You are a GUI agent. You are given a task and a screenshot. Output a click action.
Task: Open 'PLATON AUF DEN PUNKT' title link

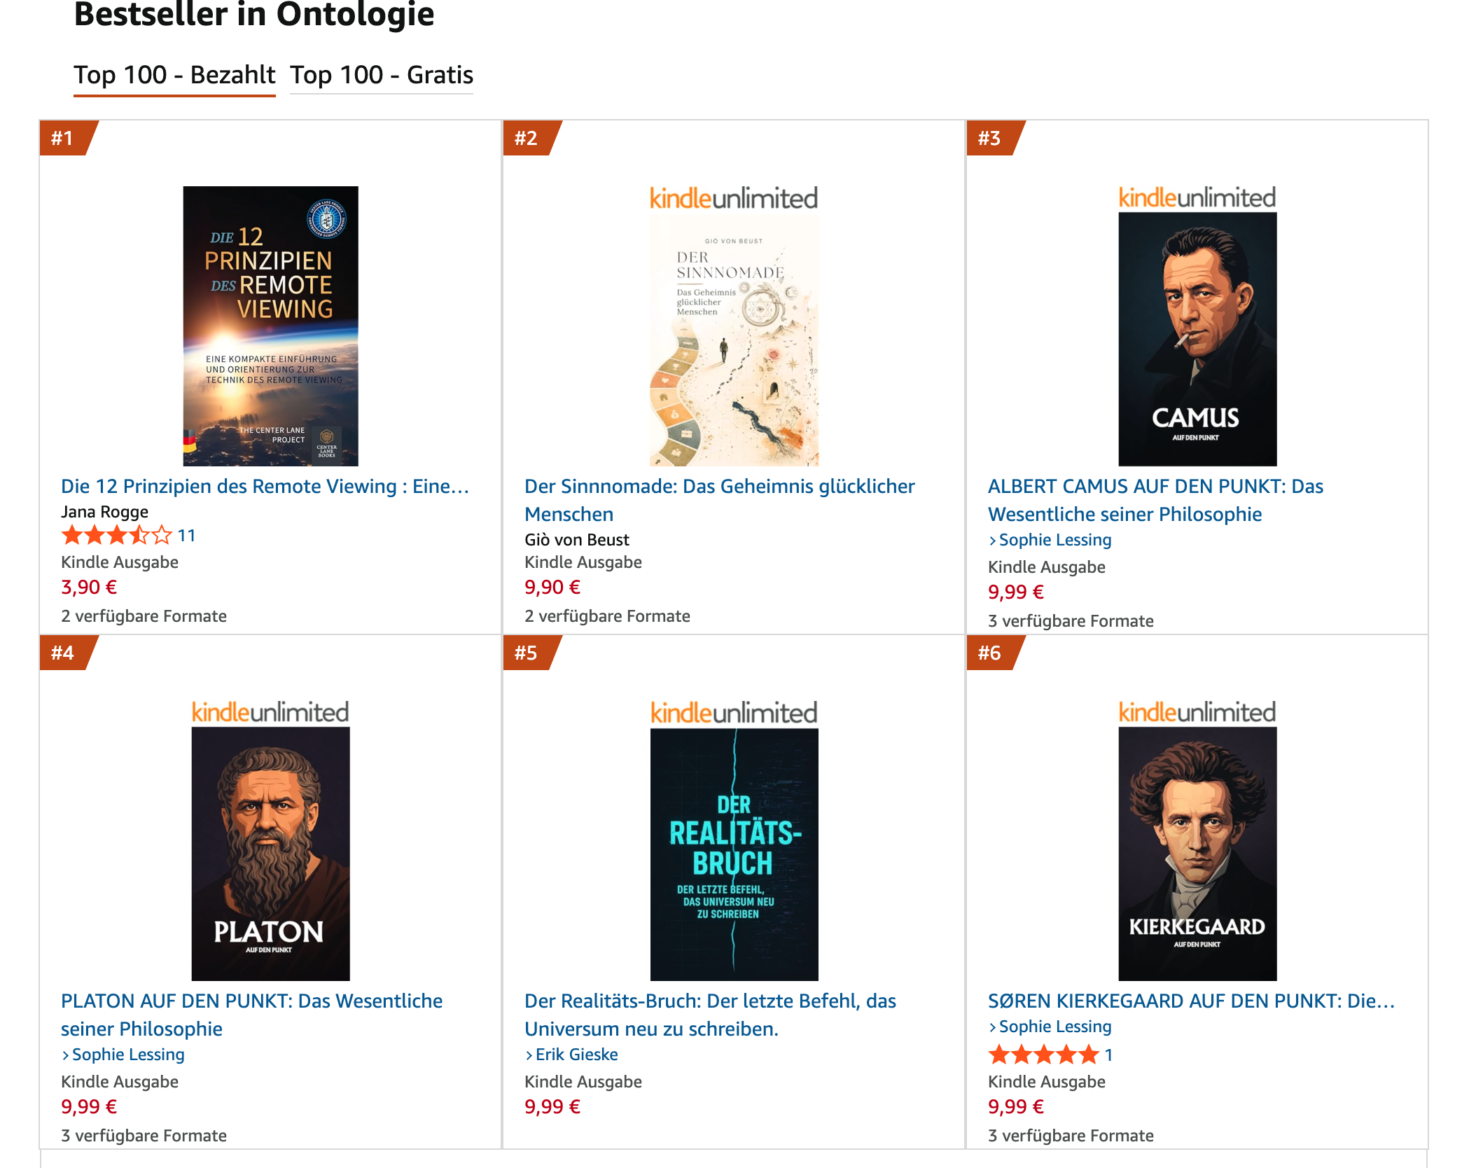(251, 1015)
